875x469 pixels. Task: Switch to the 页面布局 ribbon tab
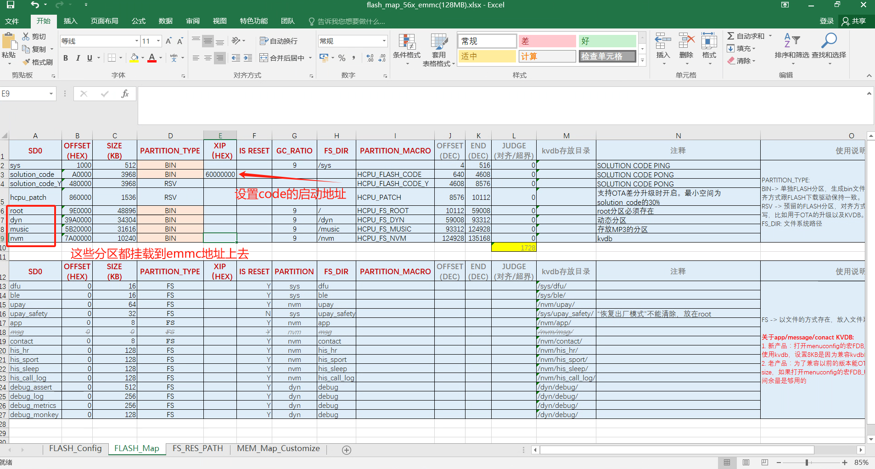click(105, 21)
